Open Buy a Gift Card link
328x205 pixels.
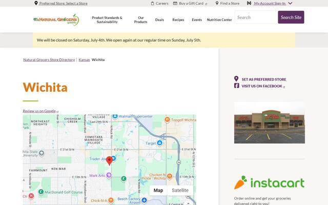[x=191, y=4]
